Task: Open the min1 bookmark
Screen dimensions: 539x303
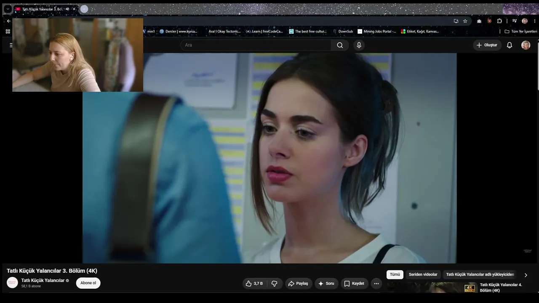Action: (149, 31)
